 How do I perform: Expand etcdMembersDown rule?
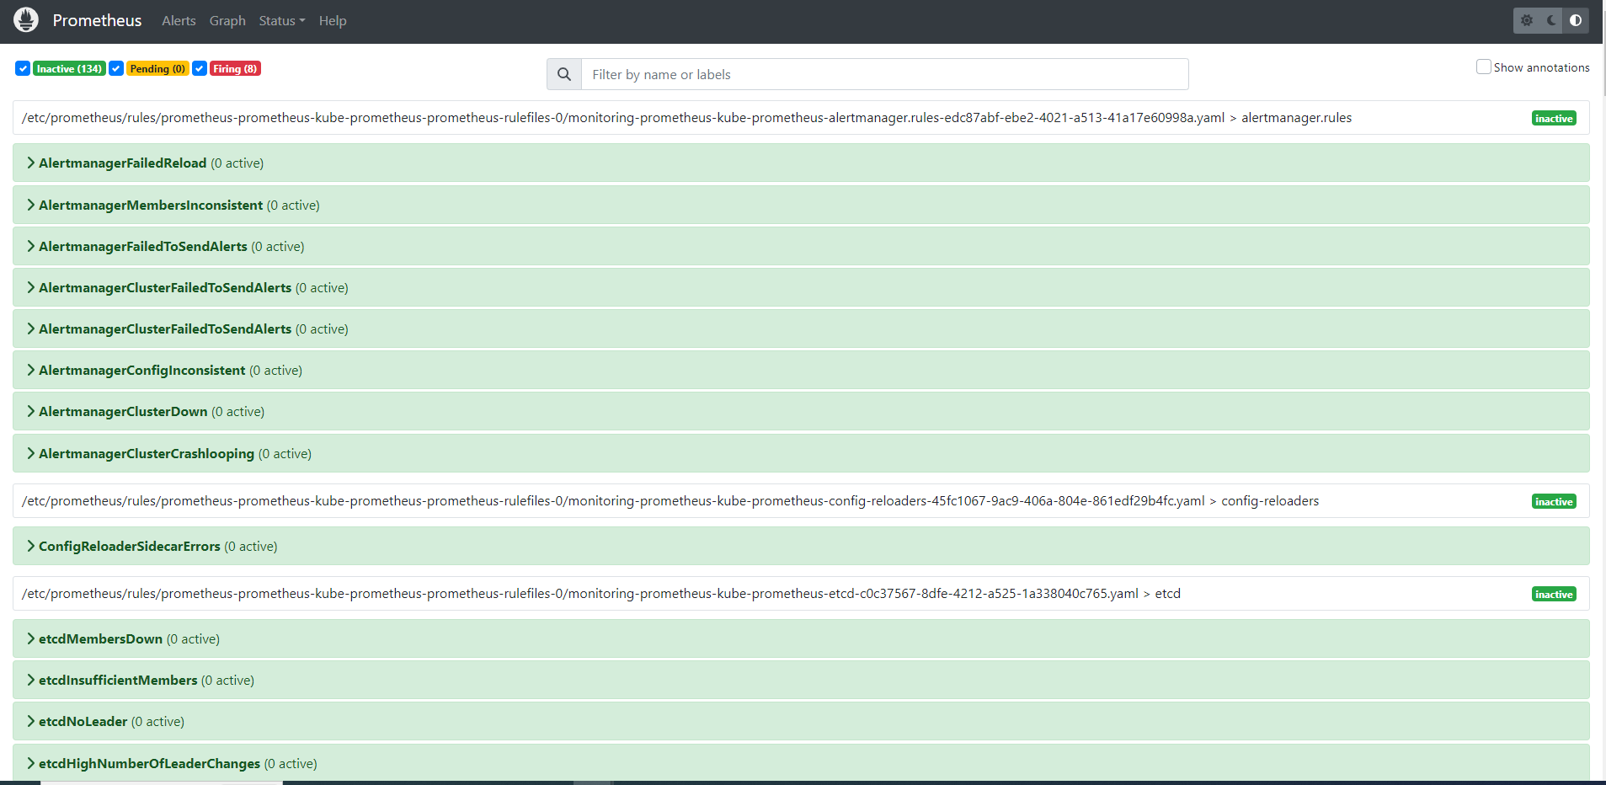801,638
